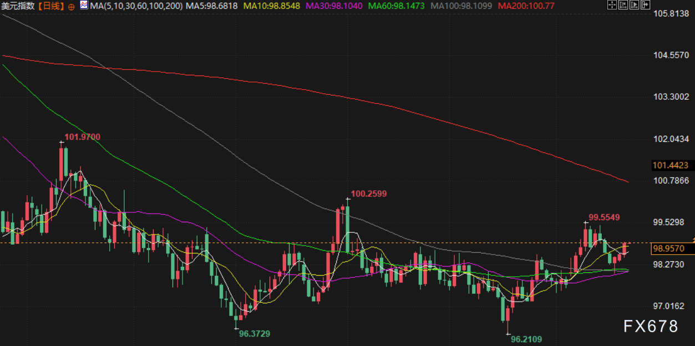Select the green MA60:98.1473 legend value
The image size is (695, 346).
pos(396,6)
